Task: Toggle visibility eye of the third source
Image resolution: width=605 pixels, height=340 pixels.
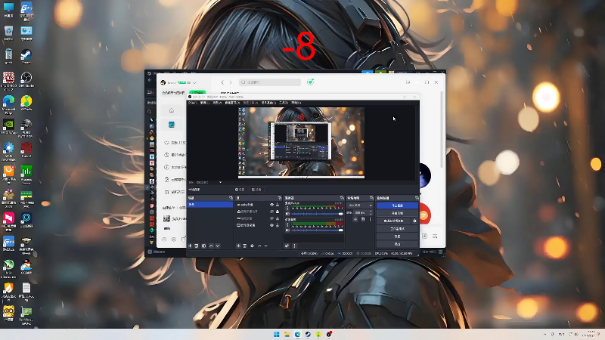Action: (x=271, y=218)
